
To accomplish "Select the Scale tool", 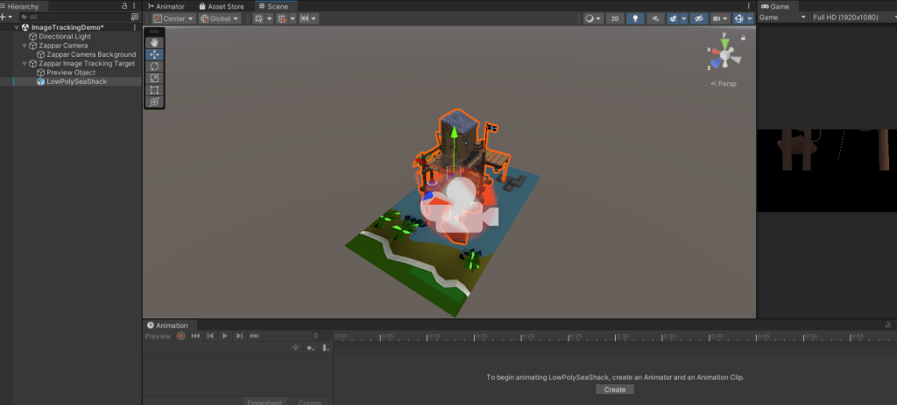I will click(154, 78).
